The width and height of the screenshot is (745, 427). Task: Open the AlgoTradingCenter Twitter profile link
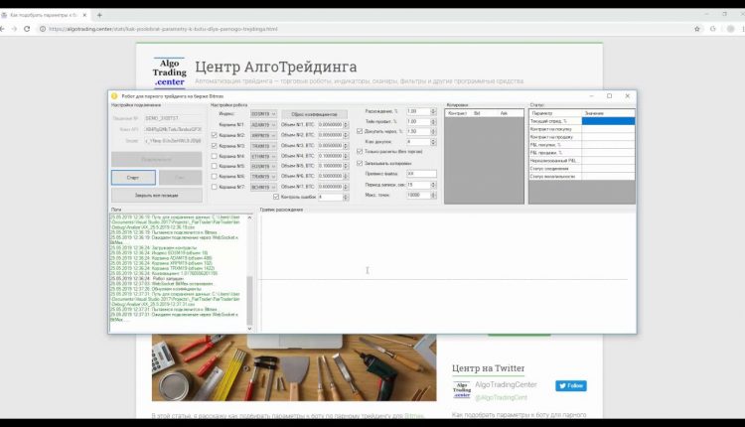(x=506, y=384)
